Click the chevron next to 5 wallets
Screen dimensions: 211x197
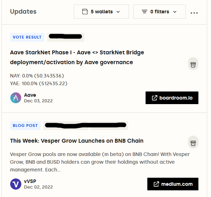118,12
